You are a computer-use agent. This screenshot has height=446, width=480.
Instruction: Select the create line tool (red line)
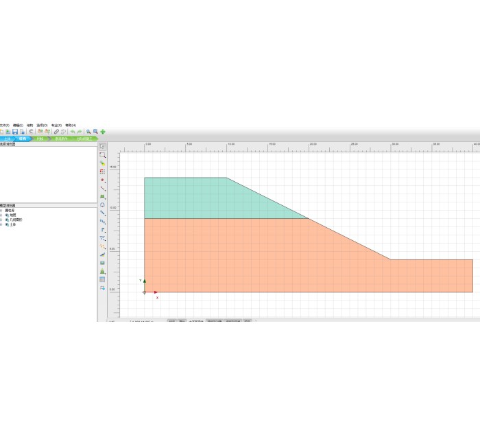point(102,189)
